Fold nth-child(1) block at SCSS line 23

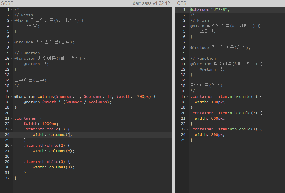point(11,129)
